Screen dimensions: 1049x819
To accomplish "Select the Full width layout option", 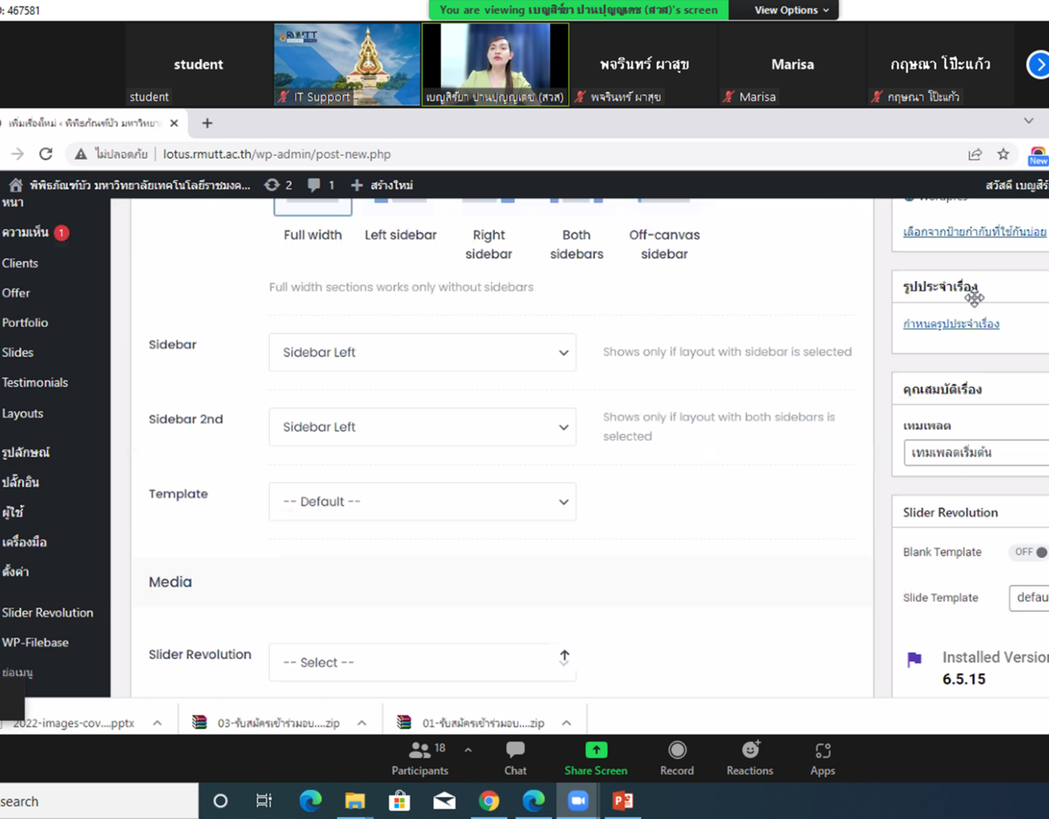I will (312, 221).
